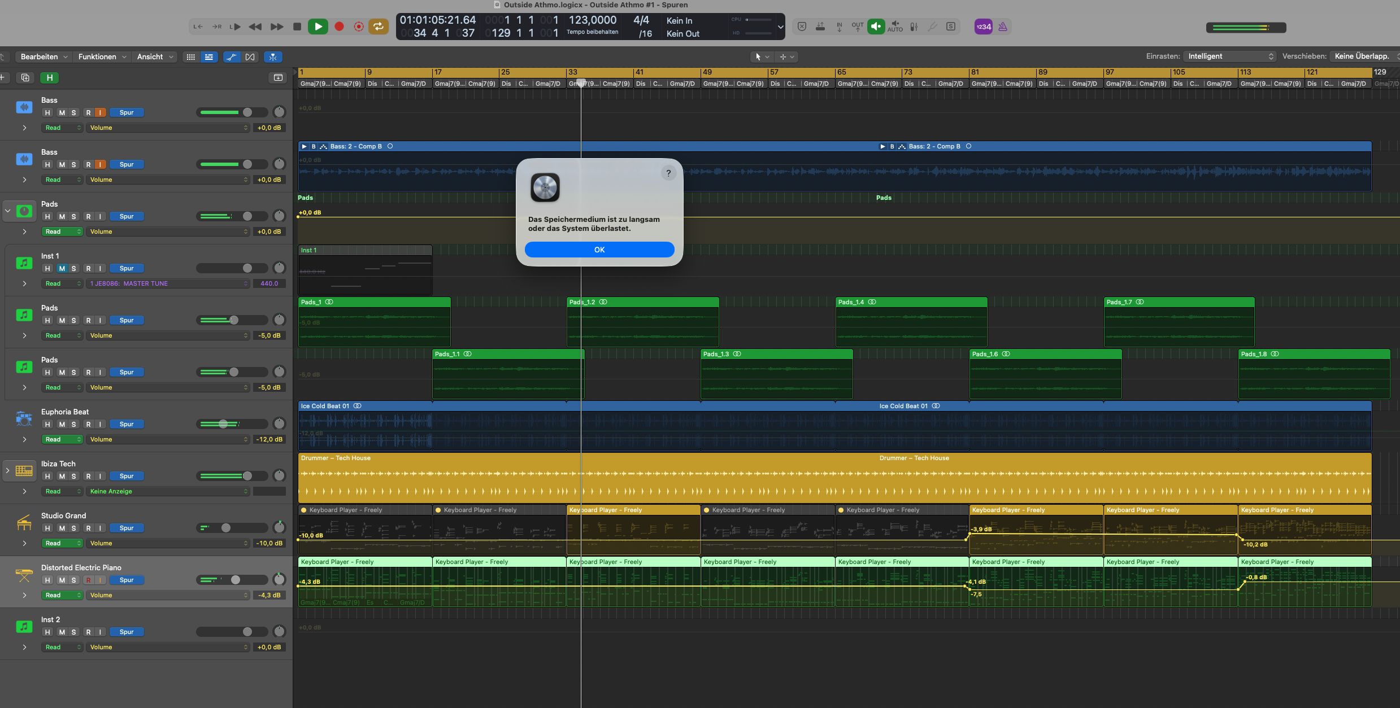Toggle the Cycle loop button
Screen dimensions: 1400x708
(x=378, y=27)
